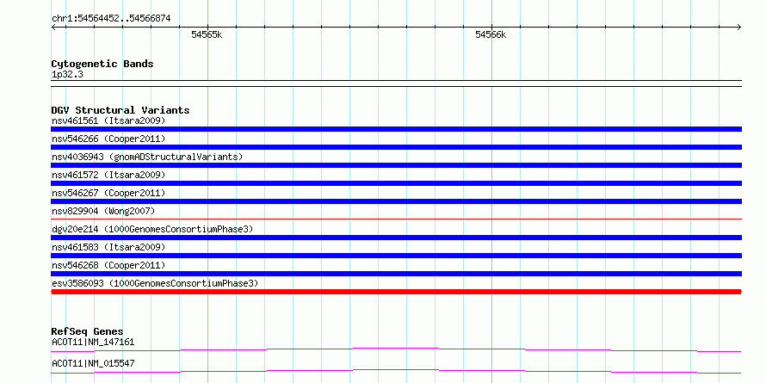Click the nsv461561 (Itsara2009) variant label
Screen dimensions: 766x383
[108, 120]
